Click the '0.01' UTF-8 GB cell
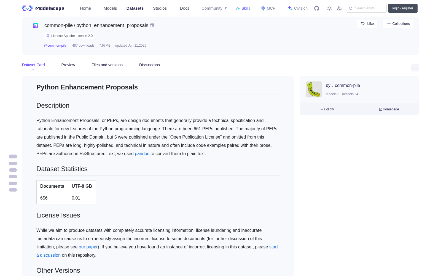Screen dimensions: 441x276 coord(82,198)
